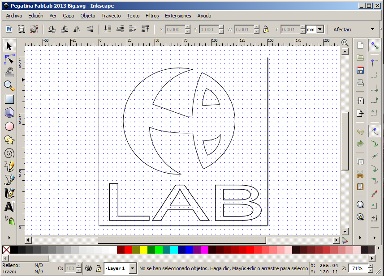The width and height of the screenshot is (384, 276).
Task: Expand the Afectar toolbar overflow arrow
Action: (x=372, y=30)
